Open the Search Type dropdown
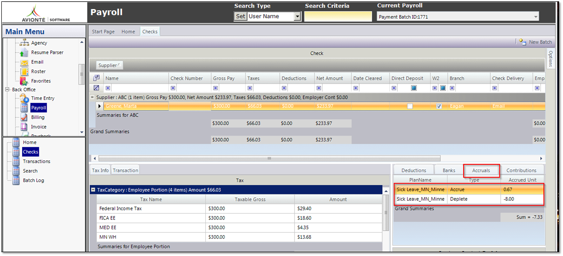The width and height of the screenshot is (563, 256). pyautogui.click(x=298, y=17)
